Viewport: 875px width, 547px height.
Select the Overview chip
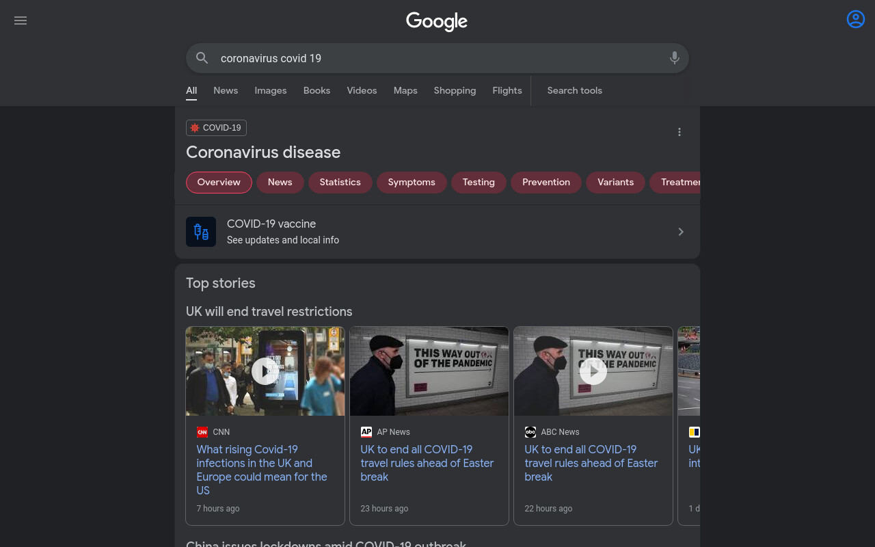(219, 183)
